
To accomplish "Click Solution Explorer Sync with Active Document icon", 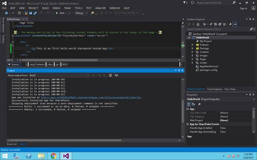I will pyautogui.click(x=211, y=24).
